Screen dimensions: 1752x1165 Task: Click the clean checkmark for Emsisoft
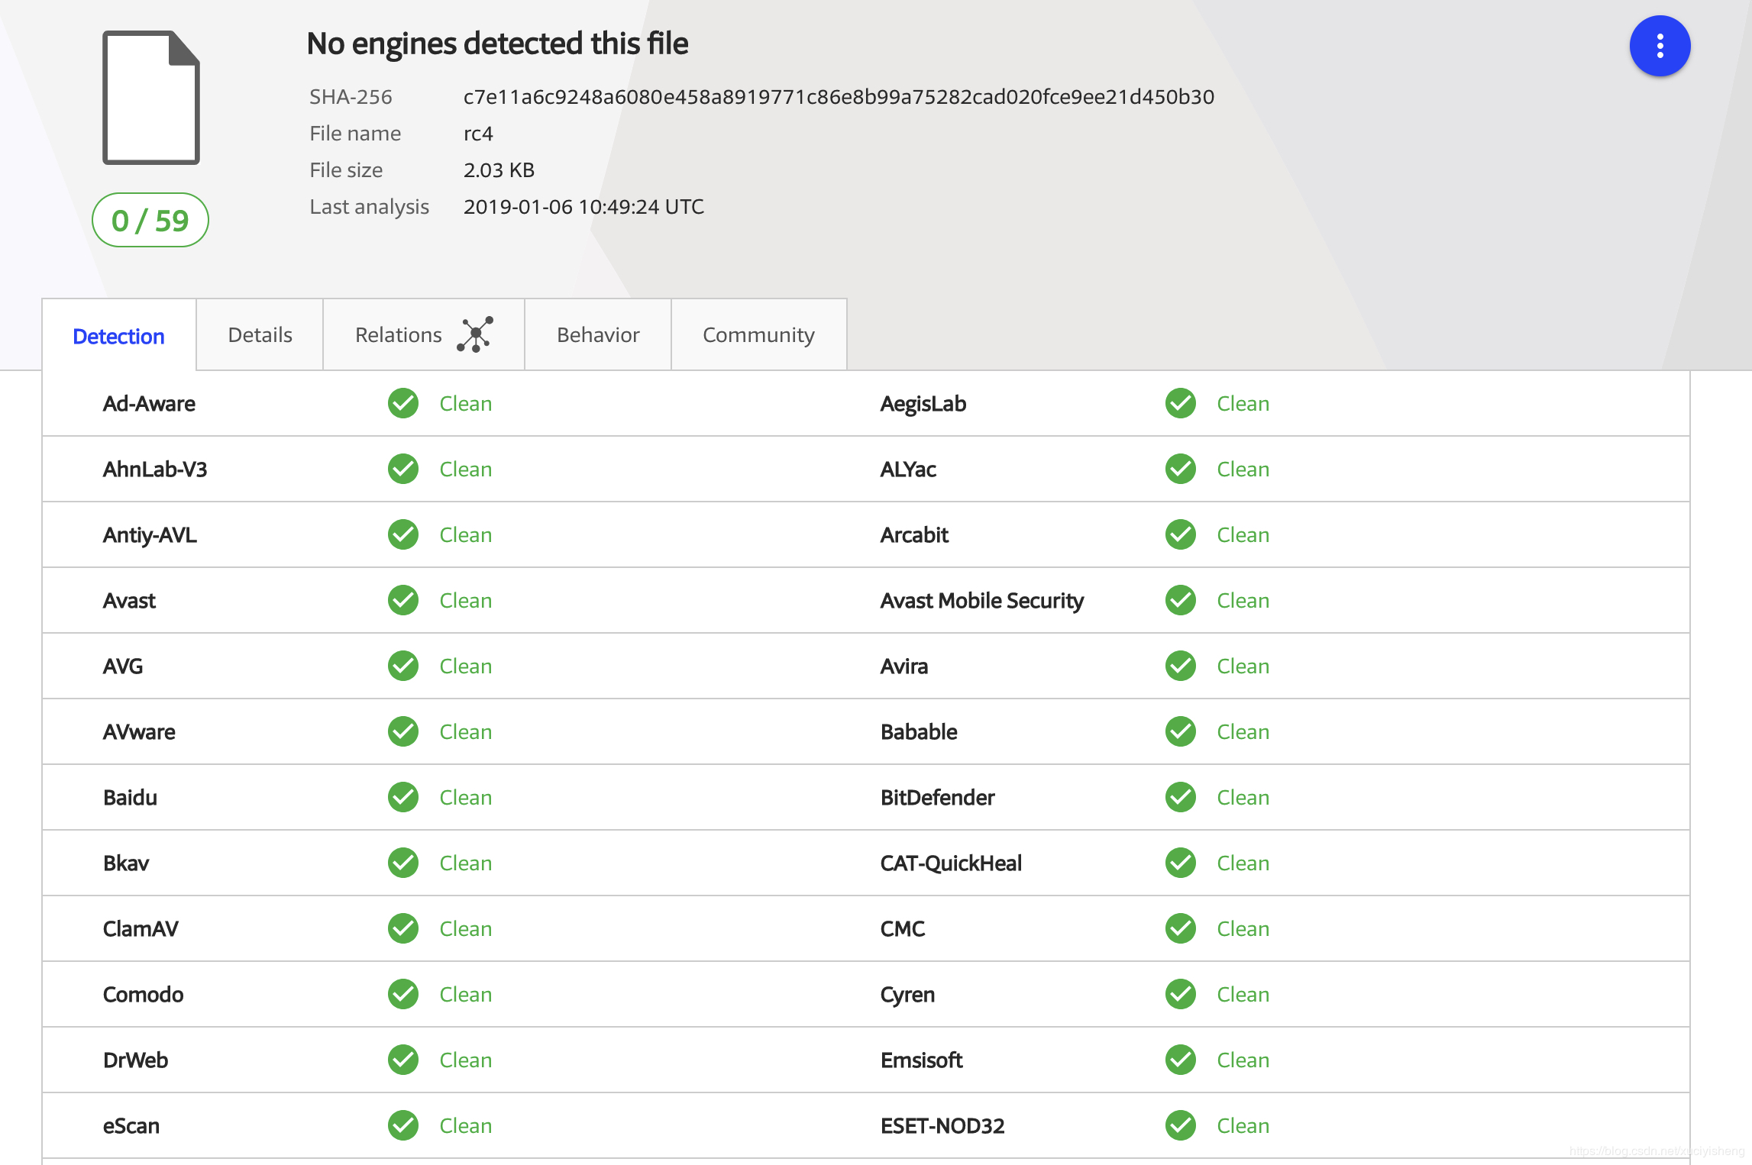[1181, 1060]
